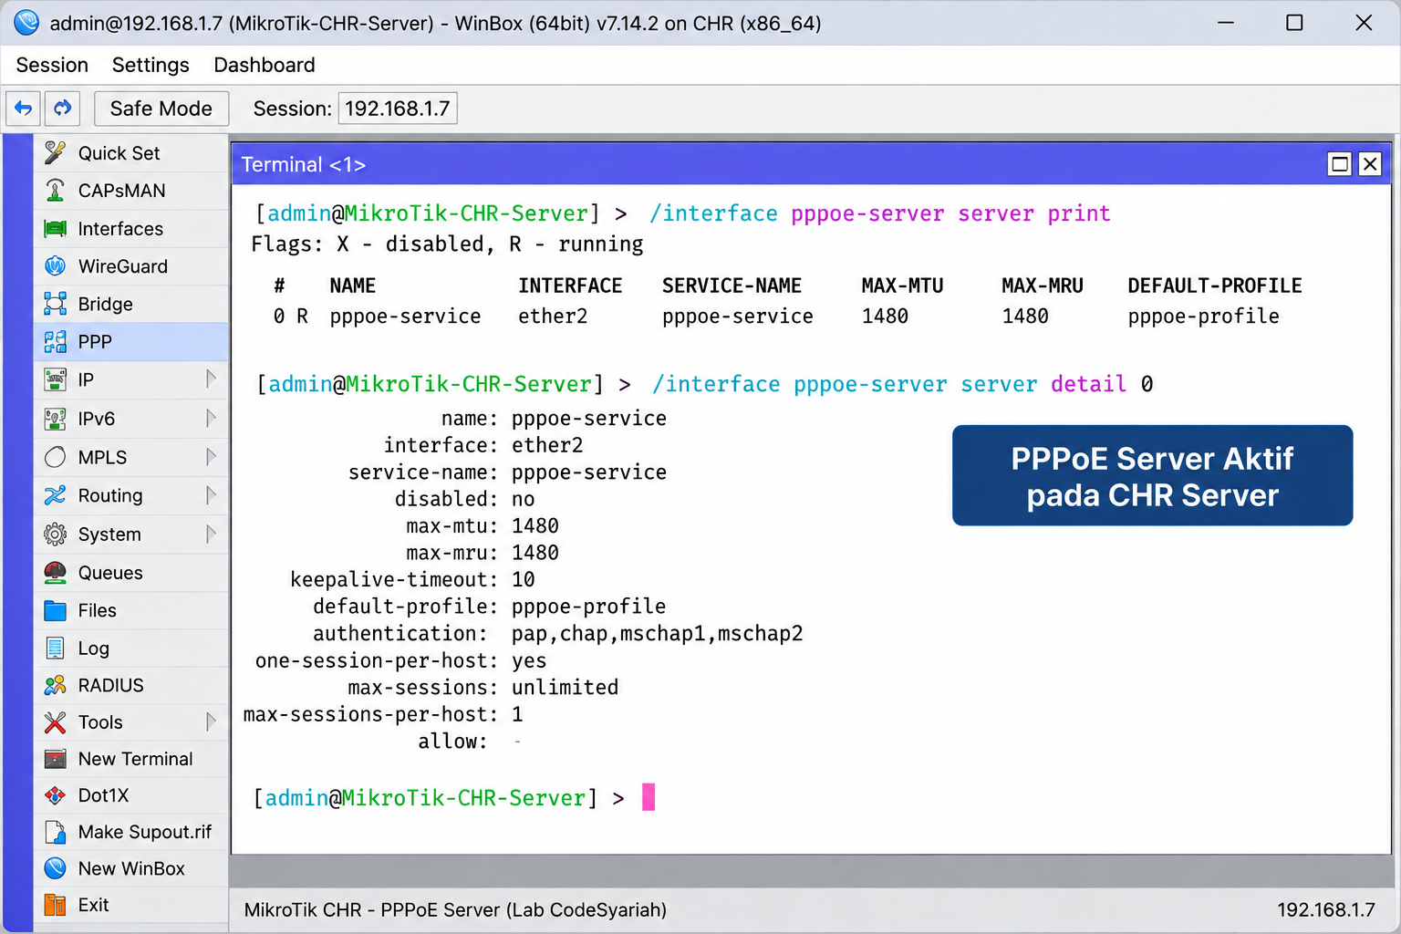Click the Tools cross icon
1401x934 pixels.
click(x=55, y=722)
